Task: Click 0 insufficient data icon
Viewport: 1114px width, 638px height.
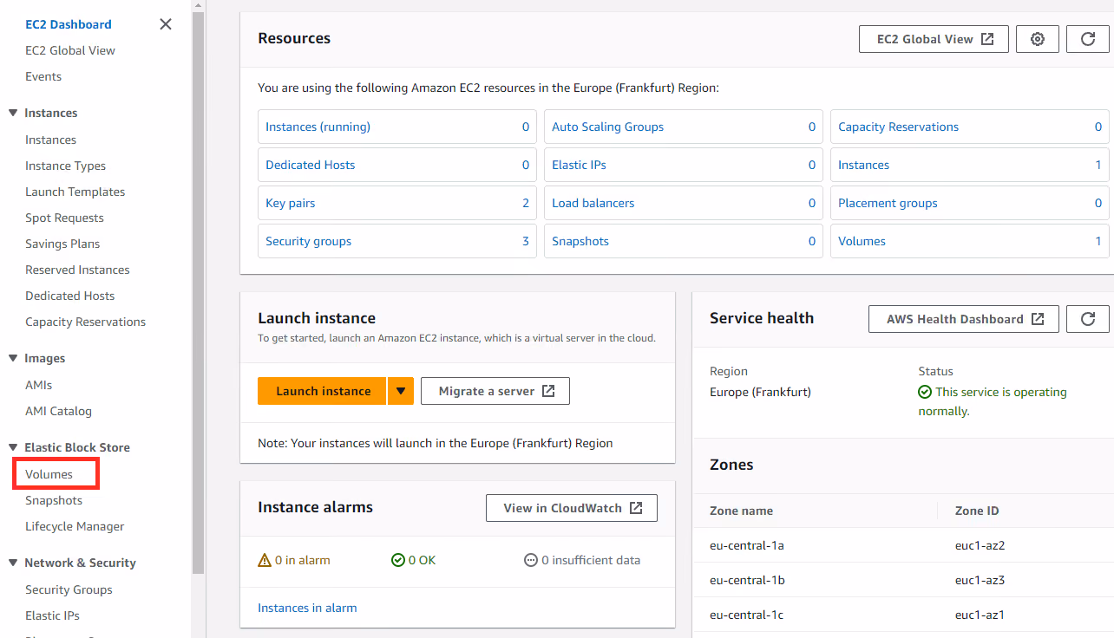Action: [531, 560]
